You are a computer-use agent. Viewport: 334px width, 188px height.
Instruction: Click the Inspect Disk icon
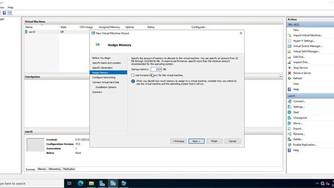click(289, 62)
